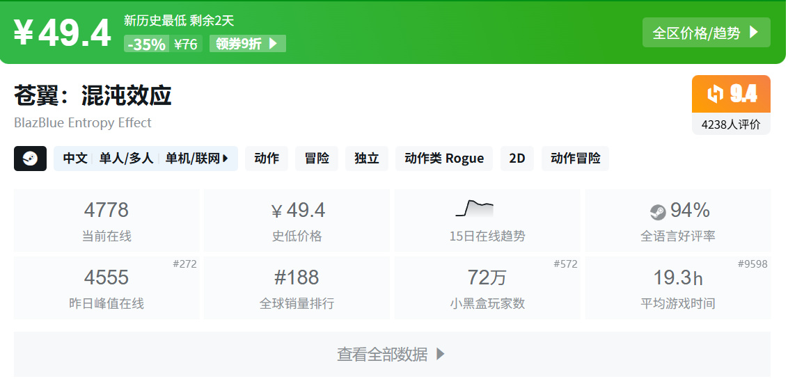Select the 动作冒险 tag
Screen dimensions: 788x388
[x=576, y=159]
